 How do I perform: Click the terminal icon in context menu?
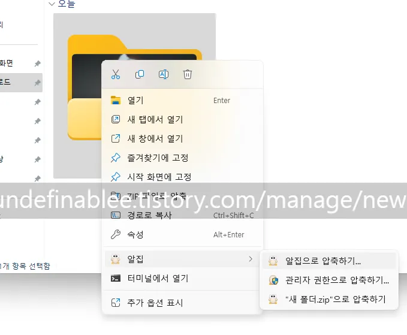pyautogui.click(x=116, y=279)
